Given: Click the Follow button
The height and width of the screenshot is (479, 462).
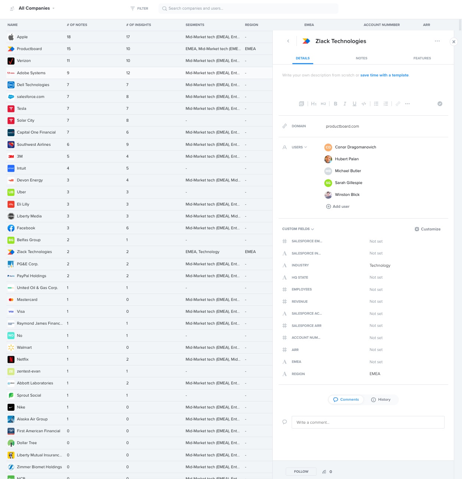Looking at the screenshot, I should [x=301, y=472].
